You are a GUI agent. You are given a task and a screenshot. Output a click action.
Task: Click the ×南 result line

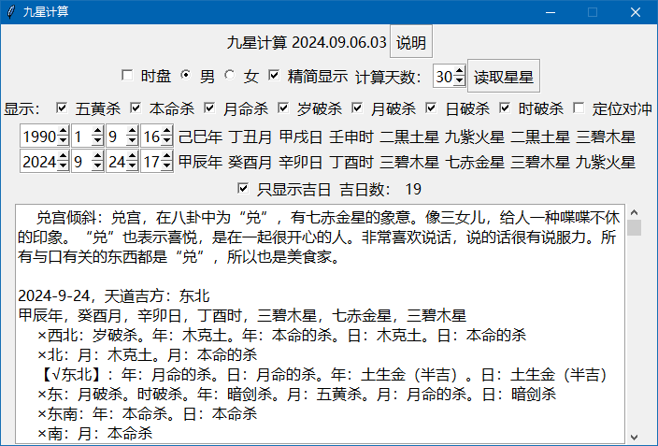[x=94, y=434]
